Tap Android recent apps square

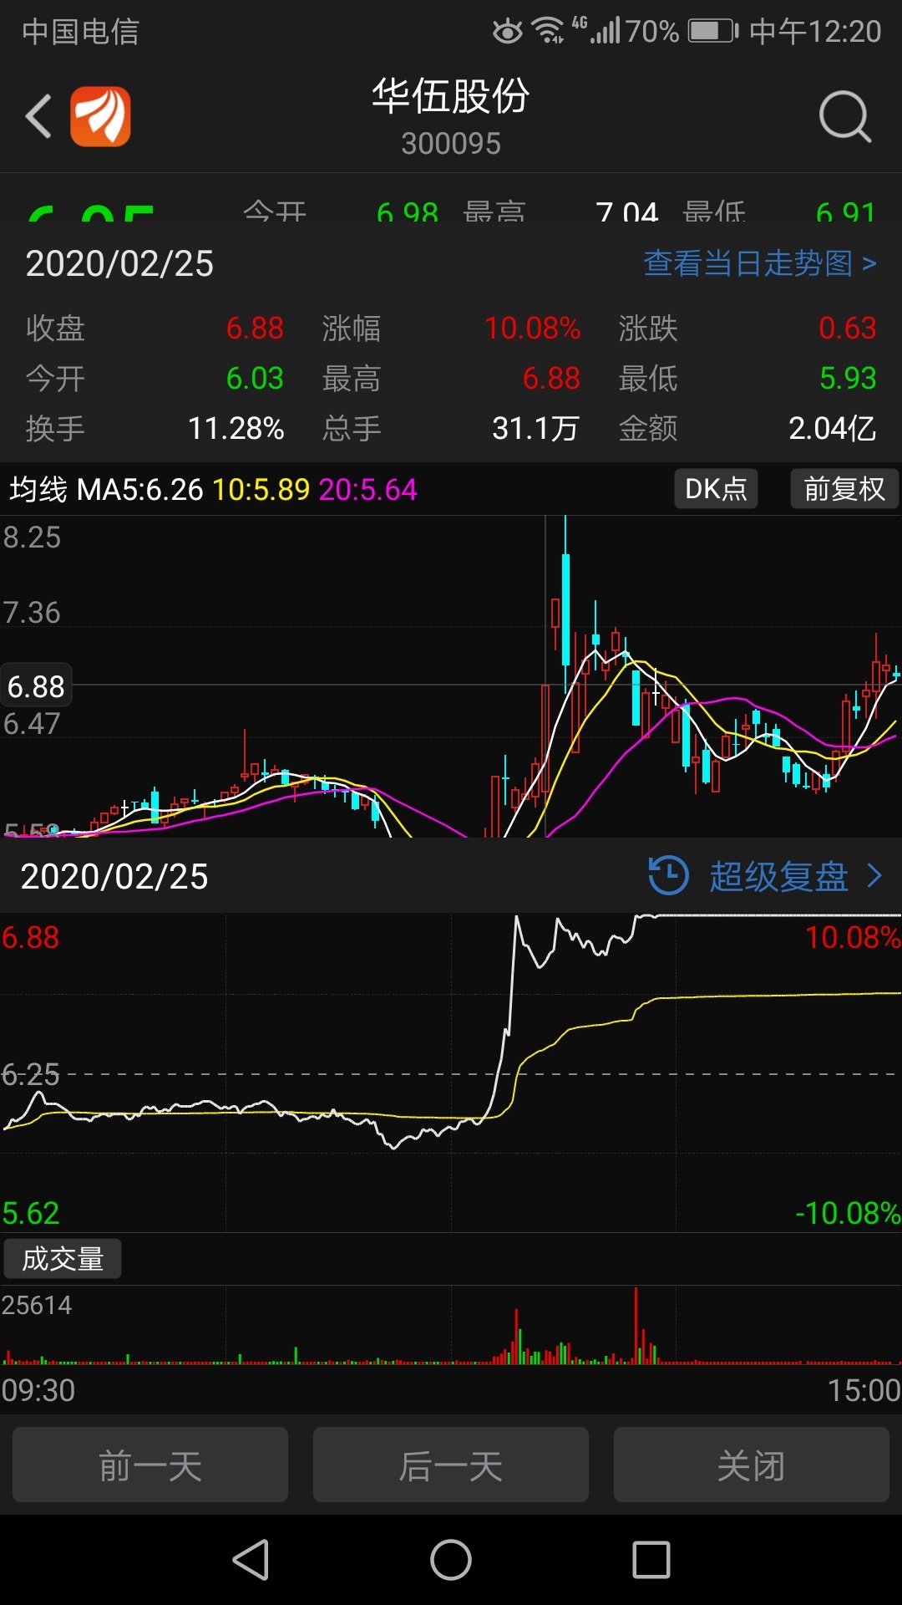coord(651,1560)
